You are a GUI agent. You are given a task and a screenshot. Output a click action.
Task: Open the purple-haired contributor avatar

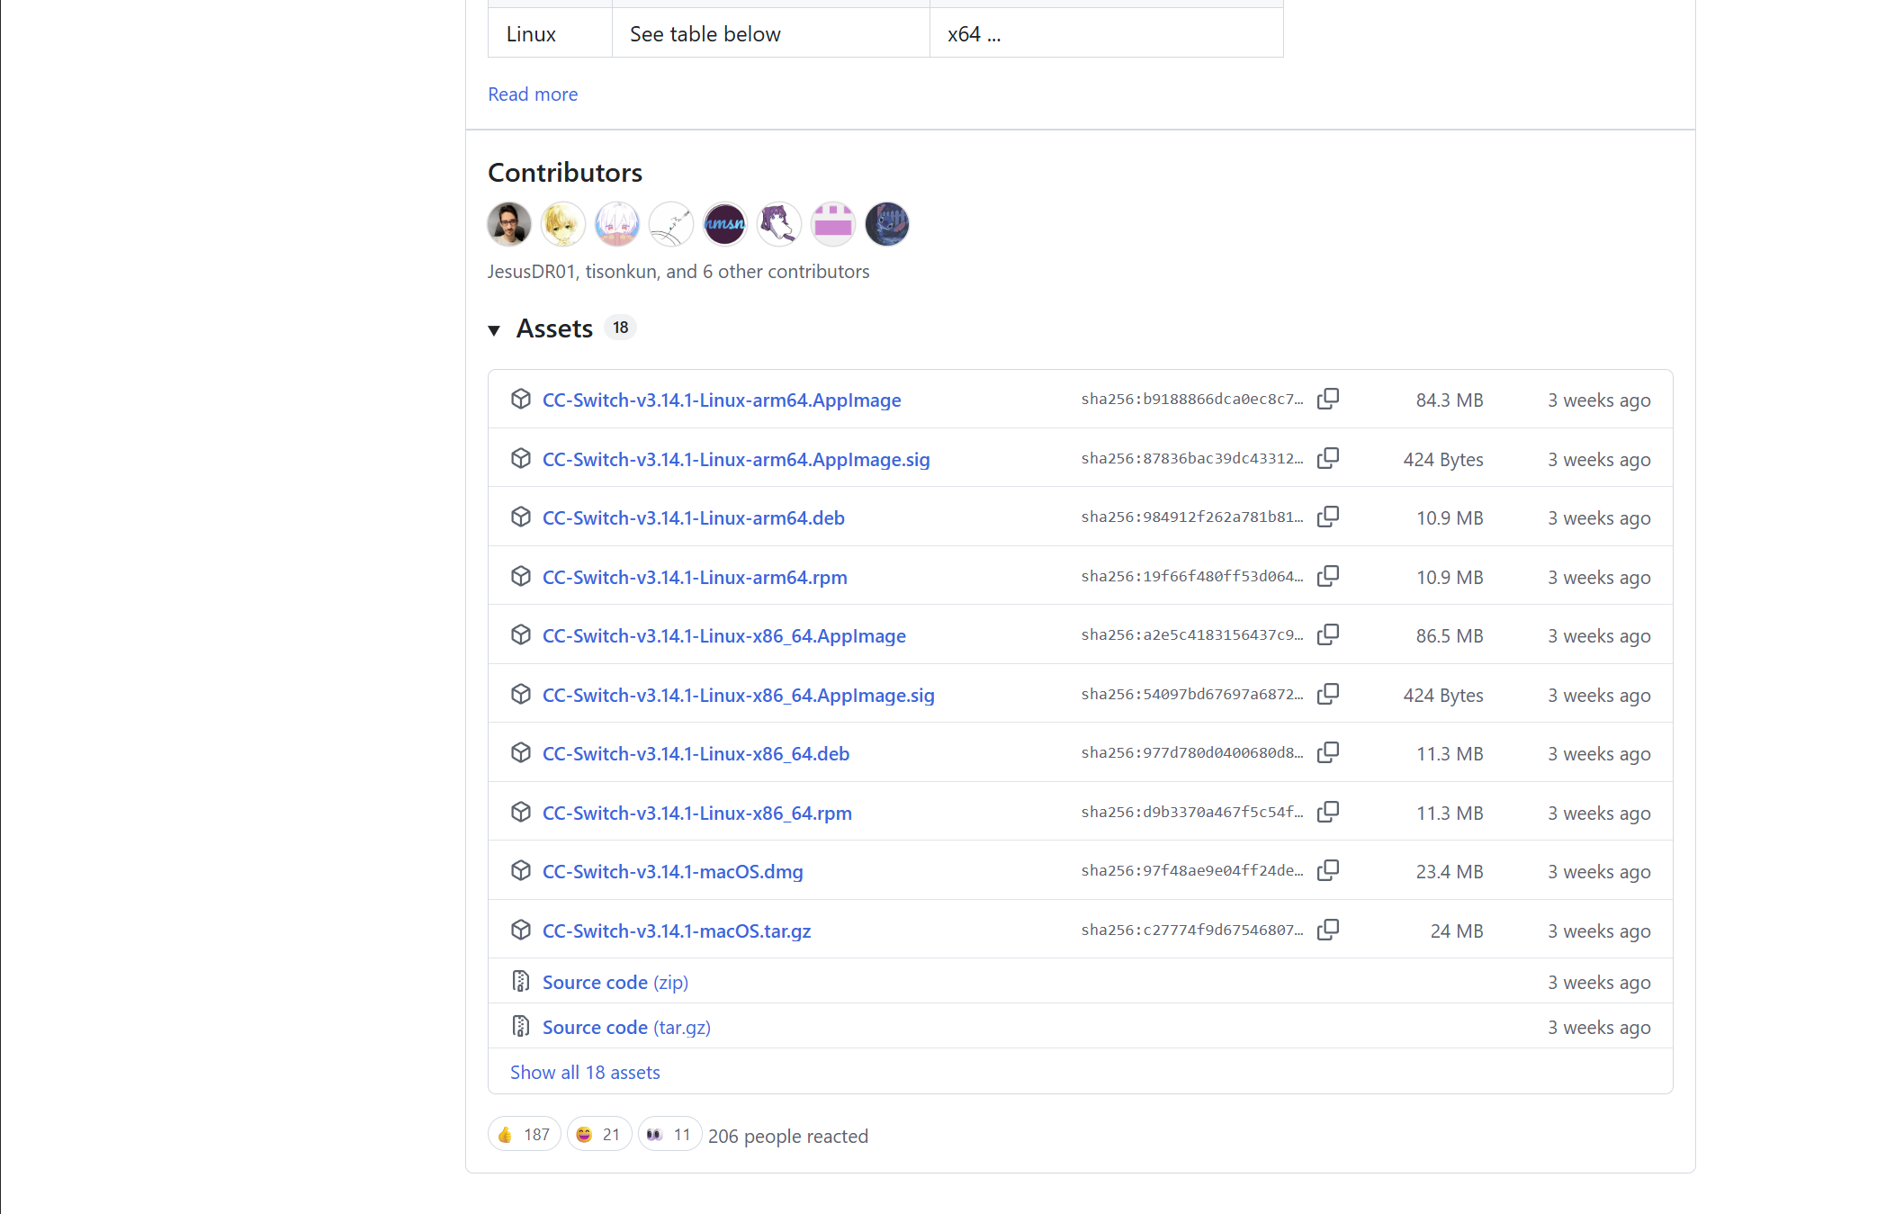coord(779,224)
